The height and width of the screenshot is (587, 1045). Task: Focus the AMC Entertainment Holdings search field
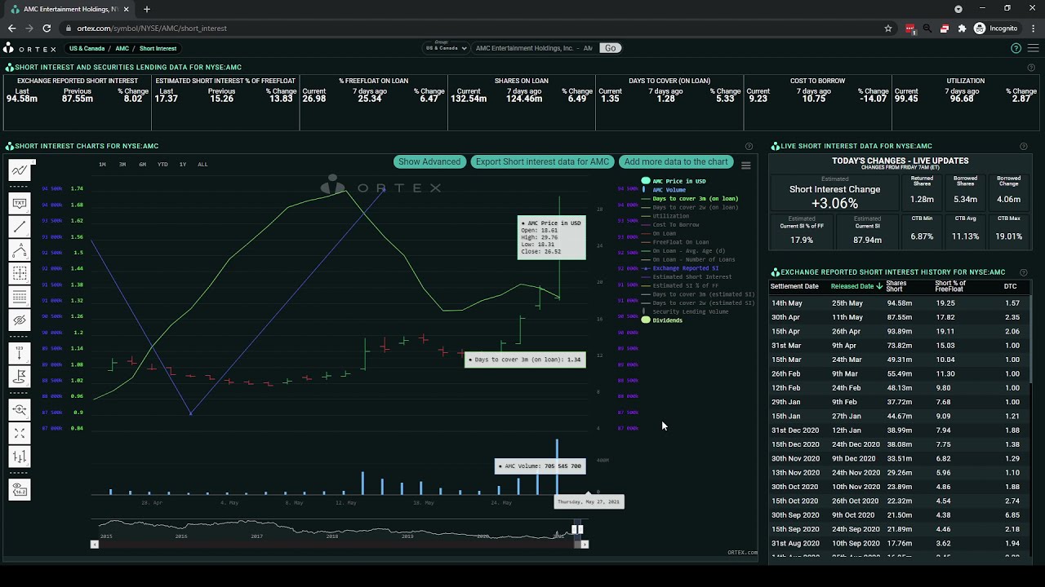click(x=535, y=48)
